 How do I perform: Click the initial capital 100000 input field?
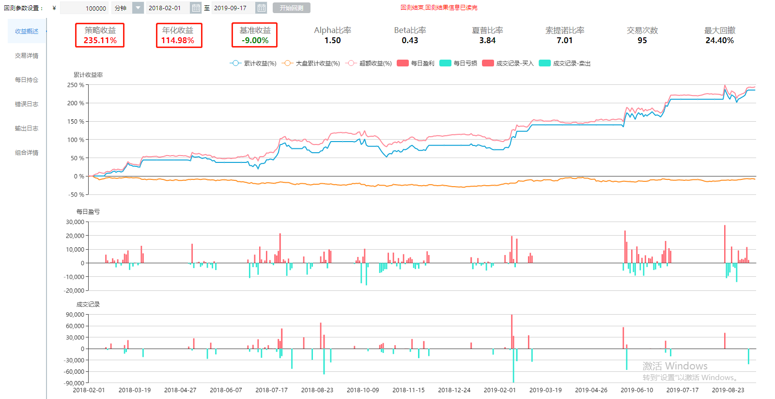pos(85,8)
